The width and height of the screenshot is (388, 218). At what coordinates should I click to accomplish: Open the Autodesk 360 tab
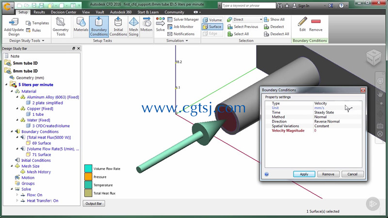point(121,12)
